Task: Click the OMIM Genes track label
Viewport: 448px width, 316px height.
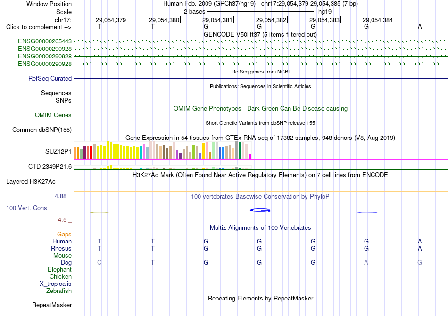Action: tap(53, 115)
